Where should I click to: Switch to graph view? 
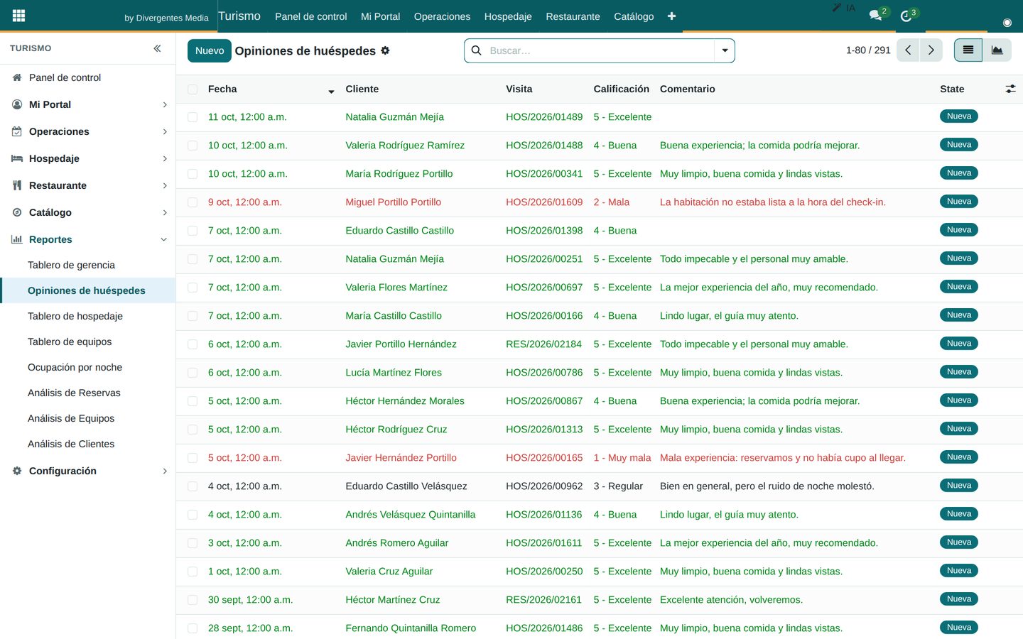click(997, 50)
